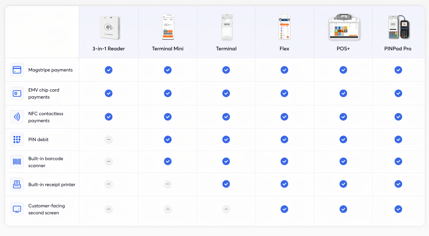Click the customer-facing second screen icon
The width and height of the screenshot is (429, 236).
pos(17,209)
